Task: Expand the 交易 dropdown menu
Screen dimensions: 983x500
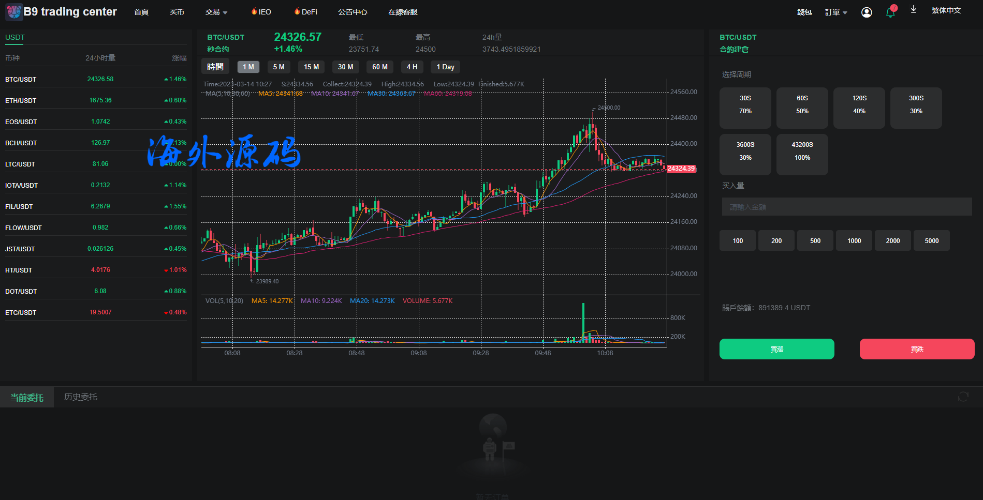Action: point(216,12)
